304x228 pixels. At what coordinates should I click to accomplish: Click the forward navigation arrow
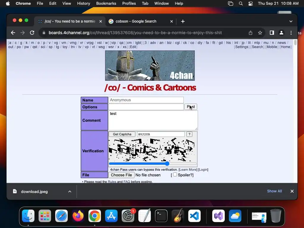point(23,33)
